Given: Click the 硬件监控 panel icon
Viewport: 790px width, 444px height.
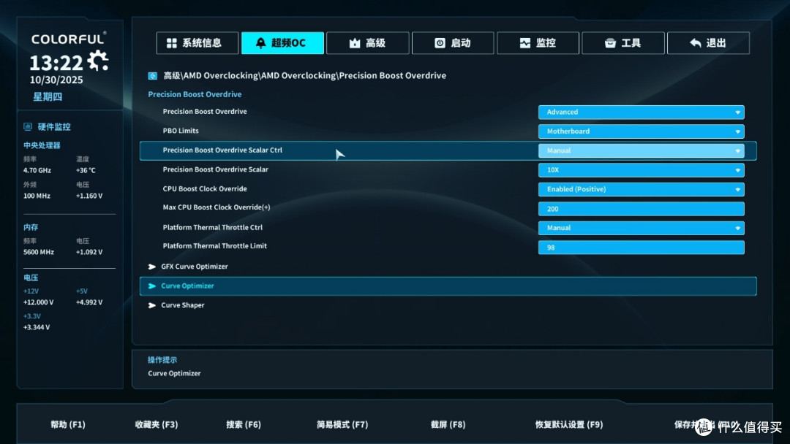Looking at the screenshot, I should click(x=28, y=127).
